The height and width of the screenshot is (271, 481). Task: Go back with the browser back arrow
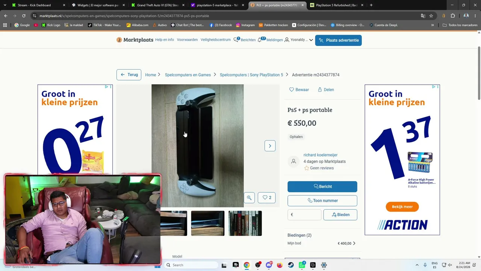[6, 16]
